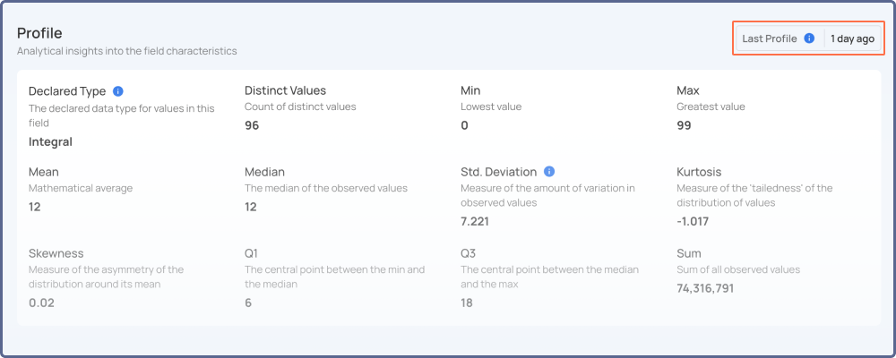Viewport: 896px width, 358px height.
Task: Click the info icon next to Std. Deviation
Action: [x=549, y=172]
